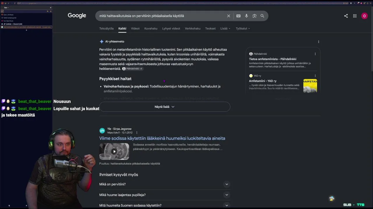
Task: Expand "Mikä huume laajentaa pupilleja?"
Action: point(165,195)
